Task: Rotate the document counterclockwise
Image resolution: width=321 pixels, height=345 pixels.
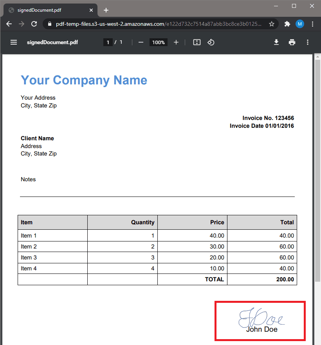Action: [x=211, y=42]
